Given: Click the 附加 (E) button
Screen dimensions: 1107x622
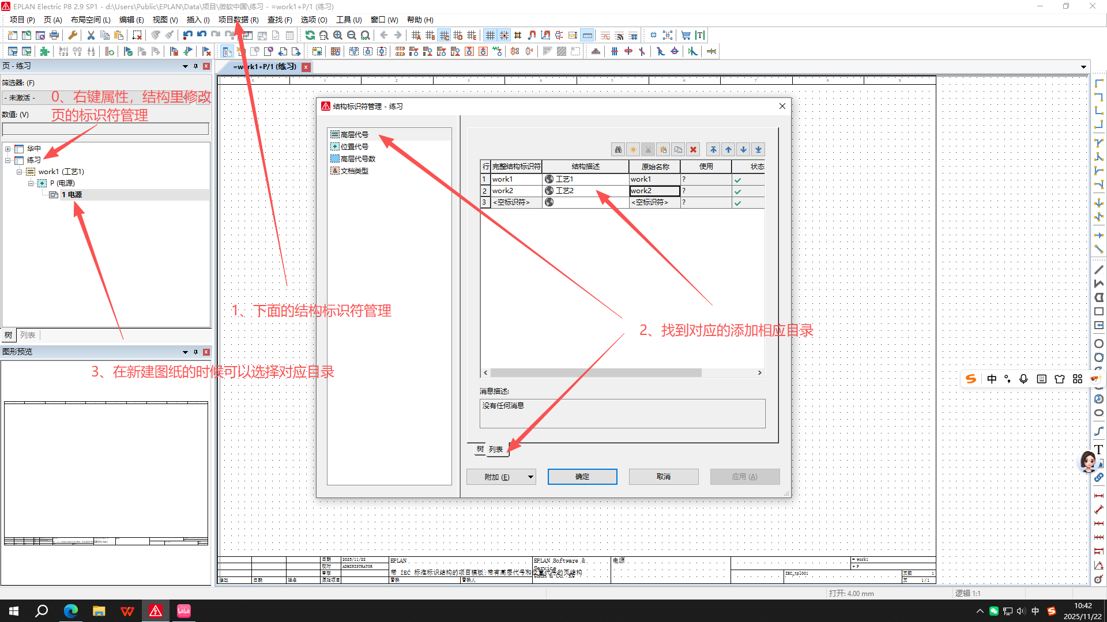Looking at the screenshot, I should pyautogui.click(x=496, y=477).
